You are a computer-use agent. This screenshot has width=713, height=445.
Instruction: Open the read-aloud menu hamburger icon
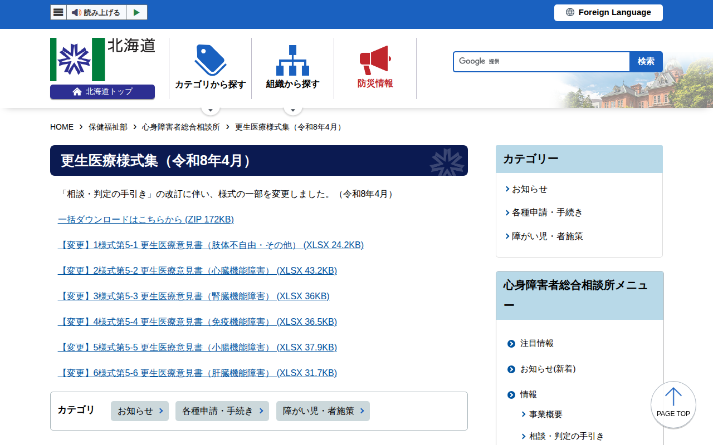[x=58, y=12]
